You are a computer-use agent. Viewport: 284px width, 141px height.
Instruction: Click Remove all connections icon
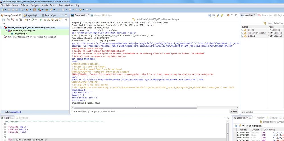tap(21, 20)
